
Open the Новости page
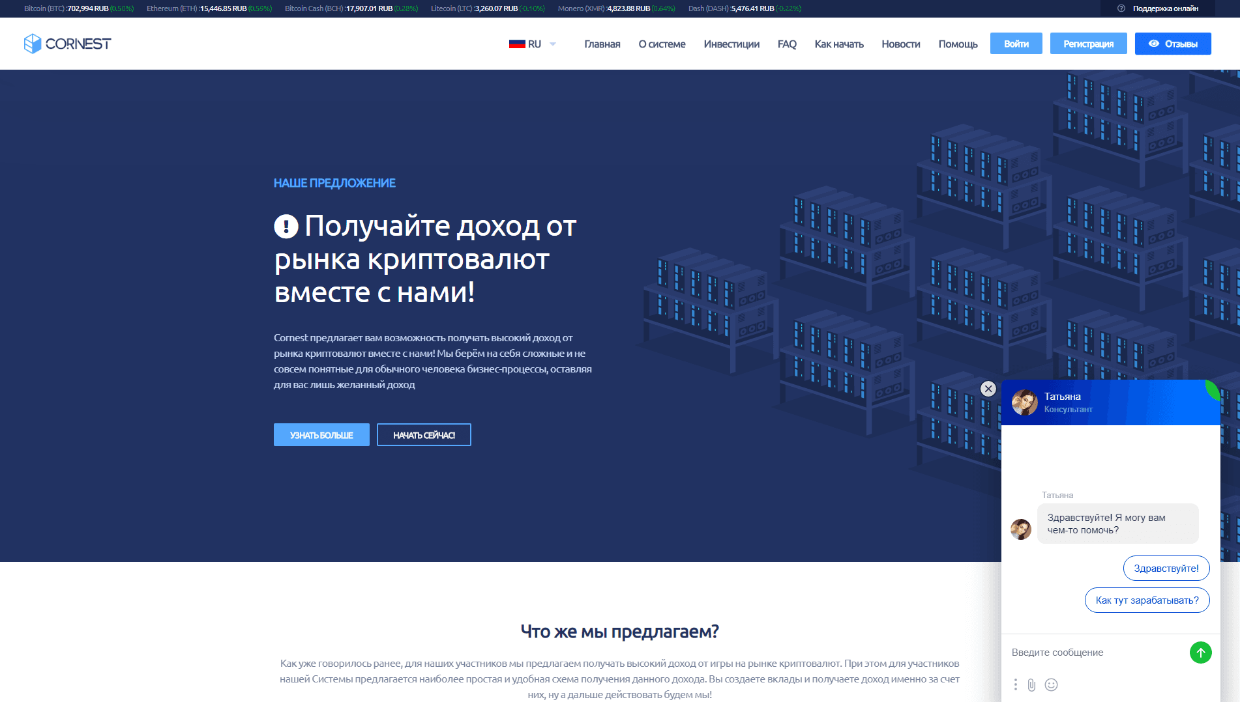coord(900,44)
